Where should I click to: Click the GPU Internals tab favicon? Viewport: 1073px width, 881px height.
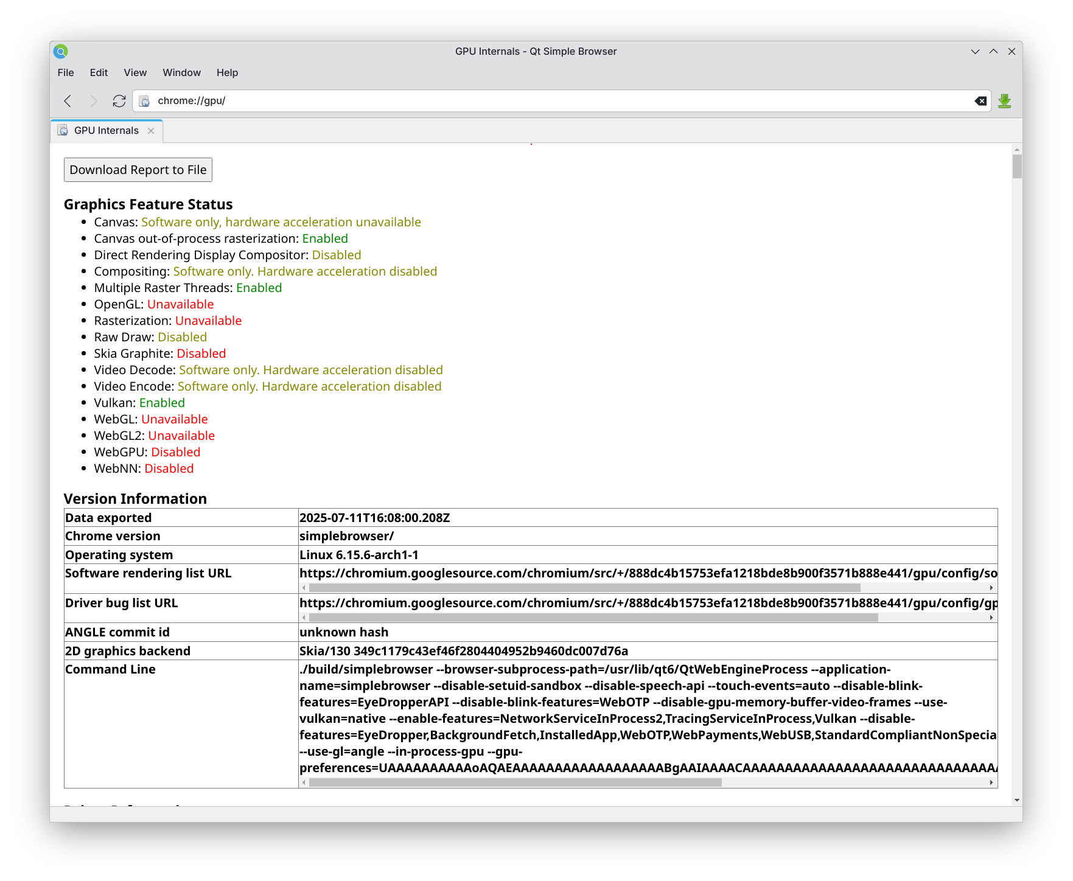(63, 131)
